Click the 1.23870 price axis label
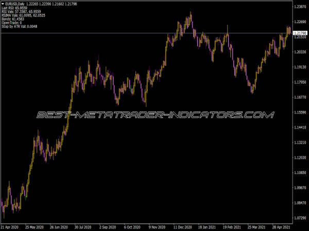Screen dimensions: 309x231 click(300, 7)
